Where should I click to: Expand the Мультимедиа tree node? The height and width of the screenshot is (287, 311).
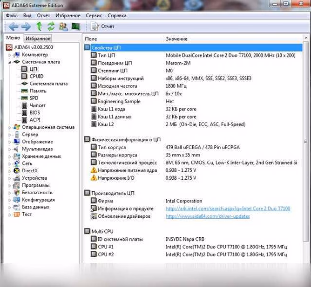[9, 150]
